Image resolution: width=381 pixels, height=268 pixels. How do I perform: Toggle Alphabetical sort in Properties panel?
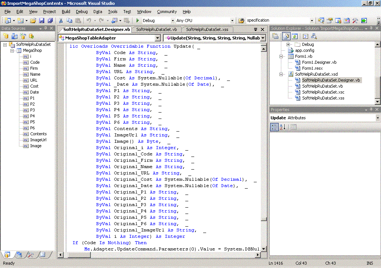tap(282, 127)
